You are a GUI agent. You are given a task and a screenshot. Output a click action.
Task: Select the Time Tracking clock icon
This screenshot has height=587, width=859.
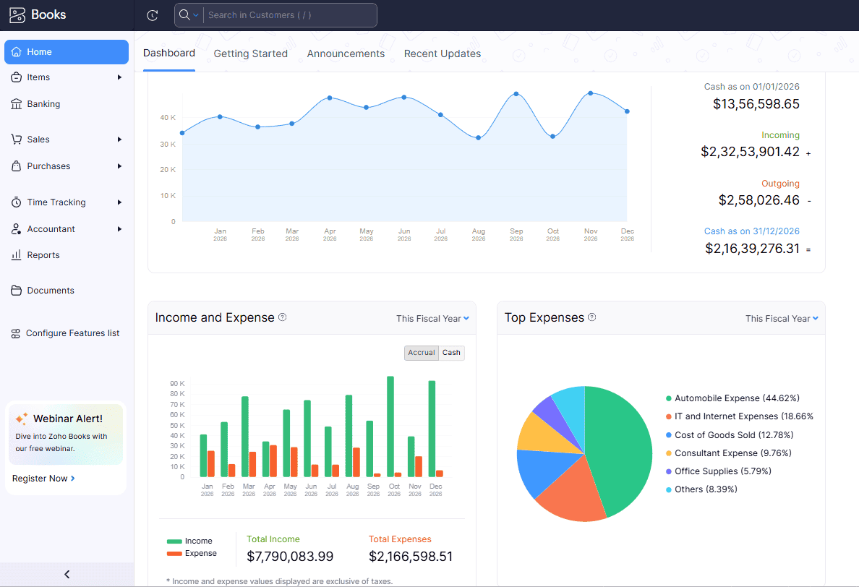[x=17, y=202]
